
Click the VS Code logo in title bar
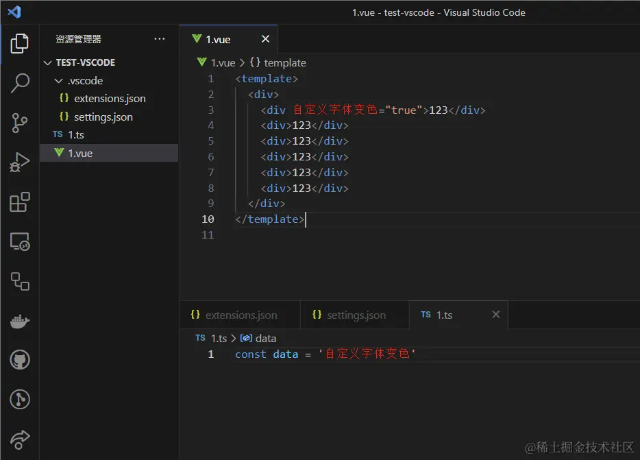coord(14,12)
